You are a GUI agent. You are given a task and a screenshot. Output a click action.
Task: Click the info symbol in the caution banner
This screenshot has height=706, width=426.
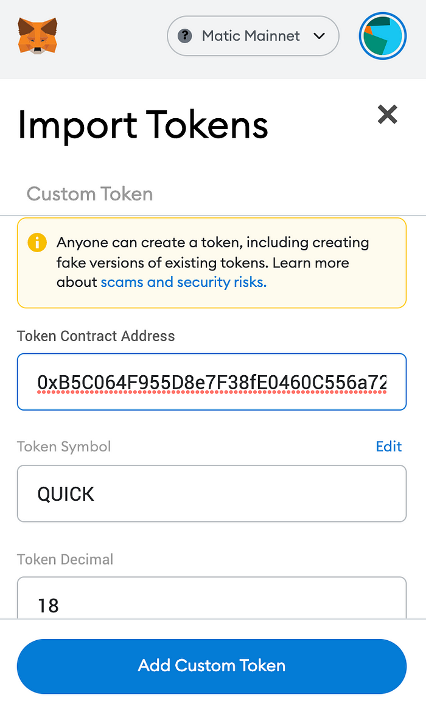pos(38,242)
